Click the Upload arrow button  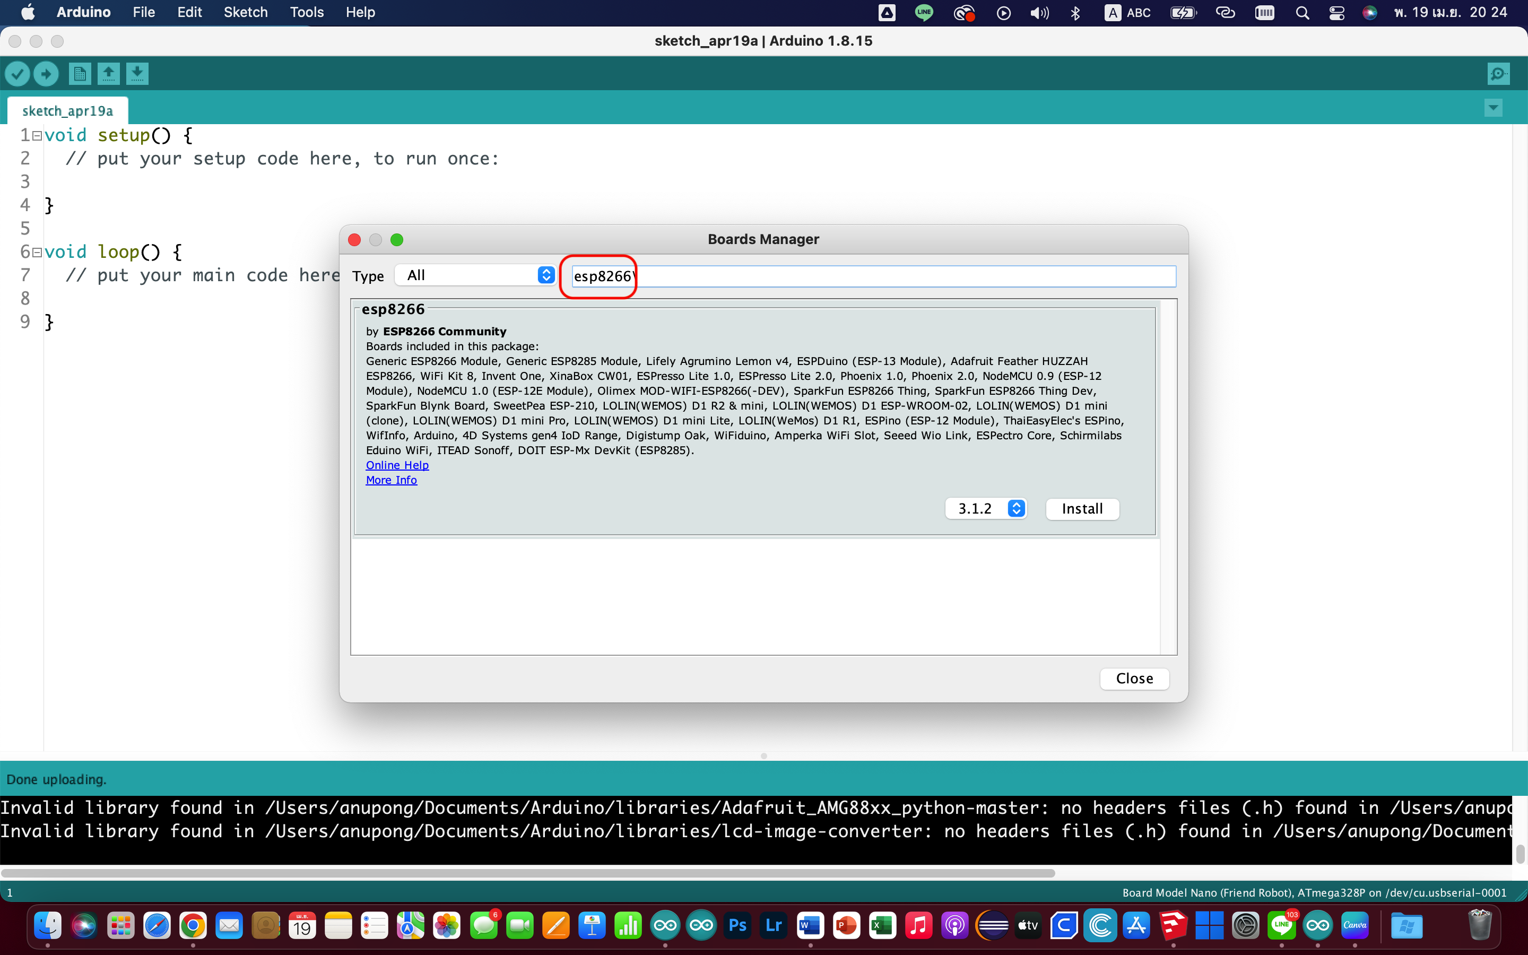(46, 74)
